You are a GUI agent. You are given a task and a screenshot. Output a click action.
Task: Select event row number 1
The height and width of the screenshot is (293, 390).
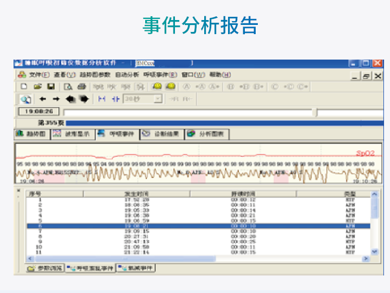click(x=198, y=200)
